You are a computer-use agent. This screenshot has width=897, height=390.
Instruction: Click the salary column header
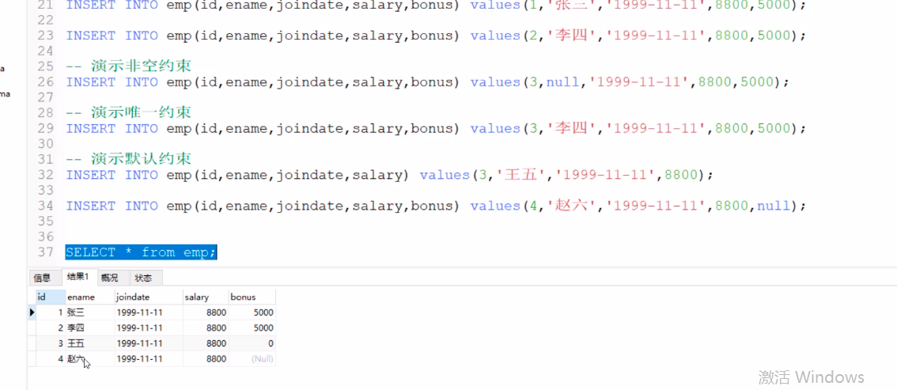pyautogui.click(x=206, y=297)
